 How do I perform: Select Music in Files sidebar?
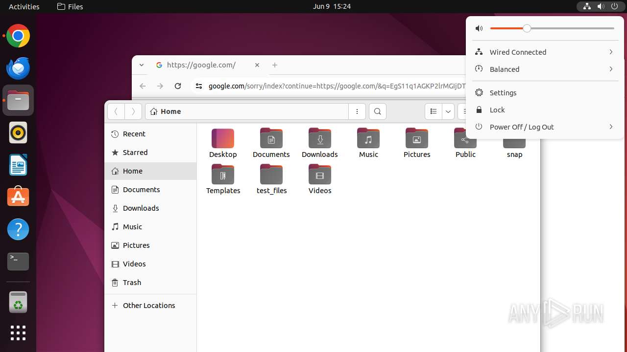(x=150, y=227)
